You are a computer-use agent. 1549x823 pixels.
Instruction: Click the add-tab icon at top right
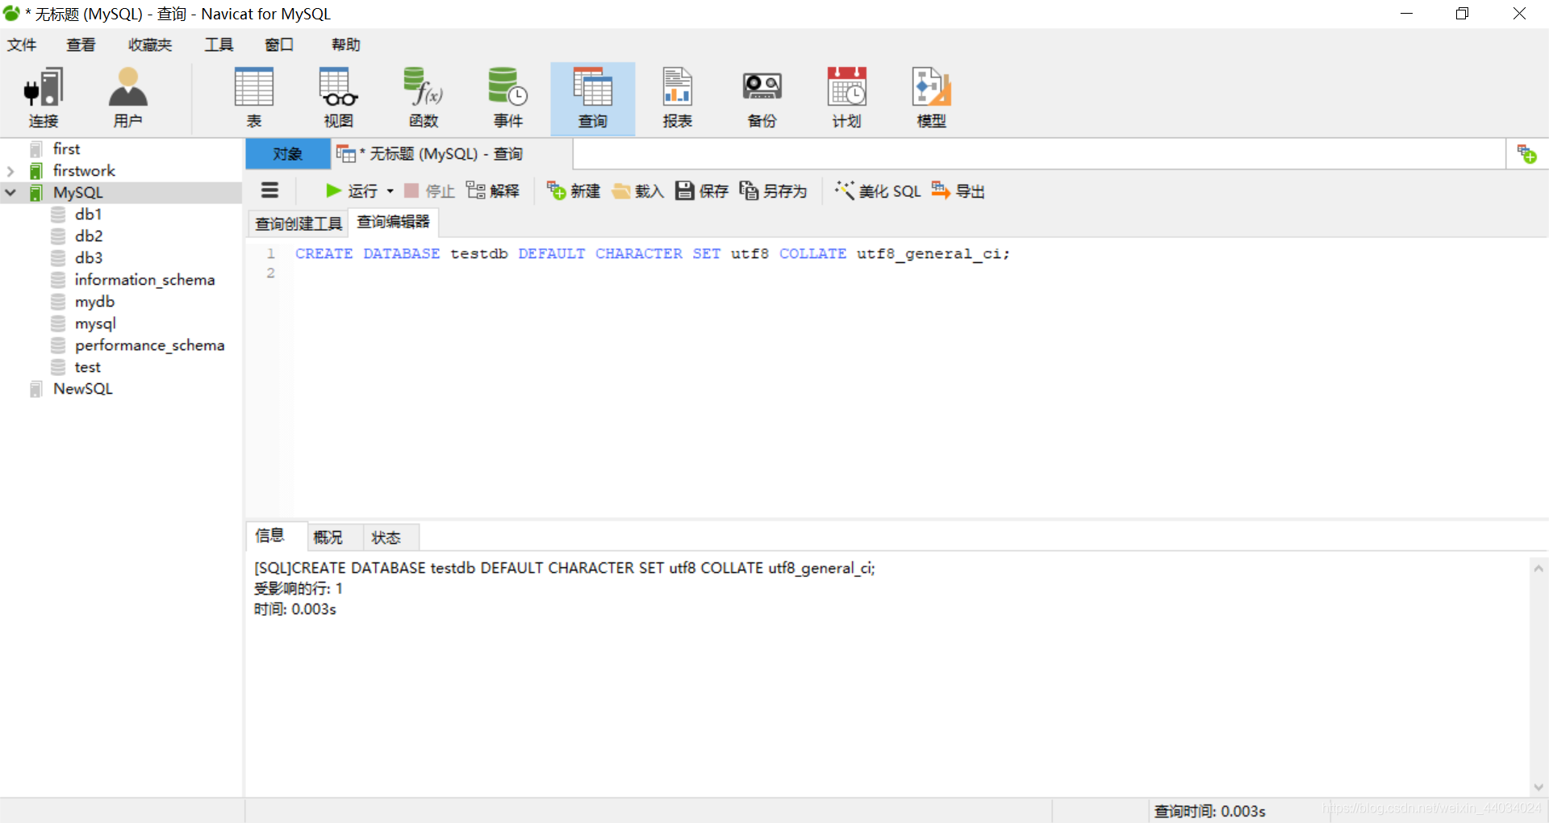coord(1526,154)
